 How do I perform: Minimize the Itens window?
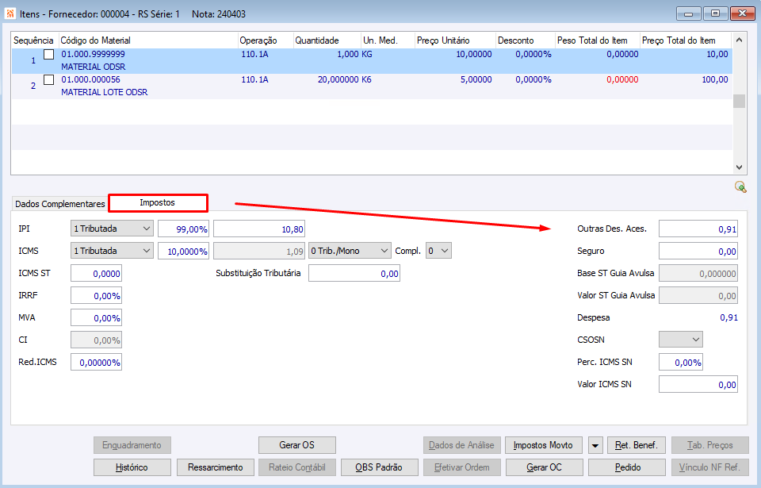pos(689,13)
